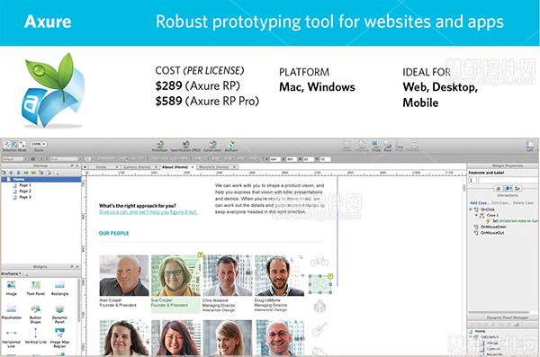Select the Home page in sitemap

41,179
